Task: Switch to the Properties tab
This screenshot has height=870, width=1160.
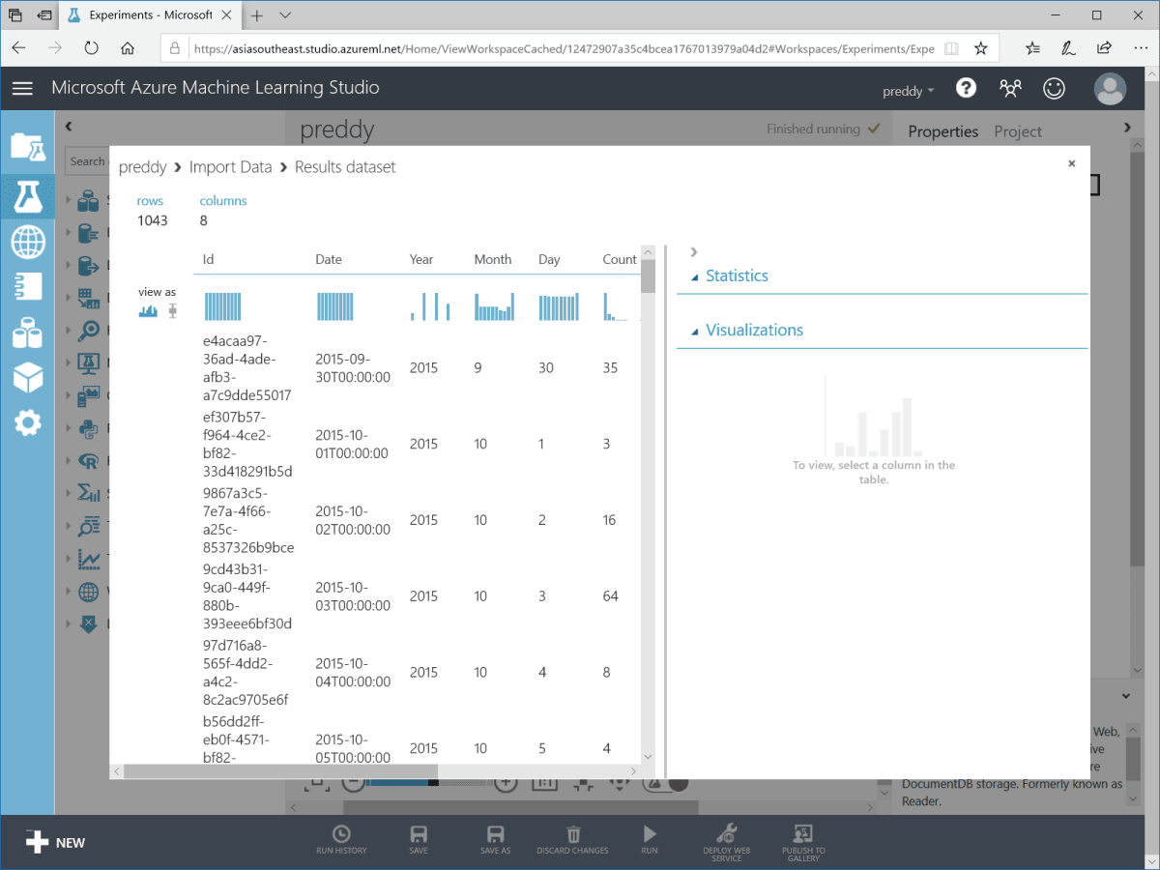Action: pos(943,131)
